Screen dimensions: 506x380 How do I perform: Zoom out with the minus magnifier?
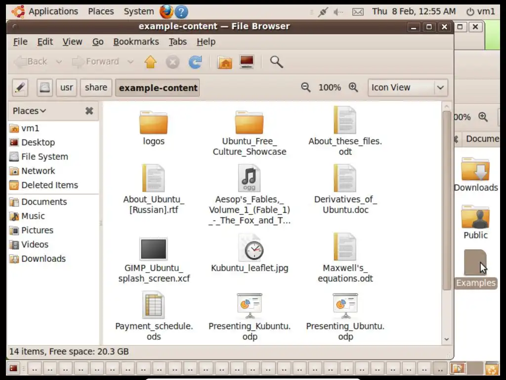pos(305,87)
